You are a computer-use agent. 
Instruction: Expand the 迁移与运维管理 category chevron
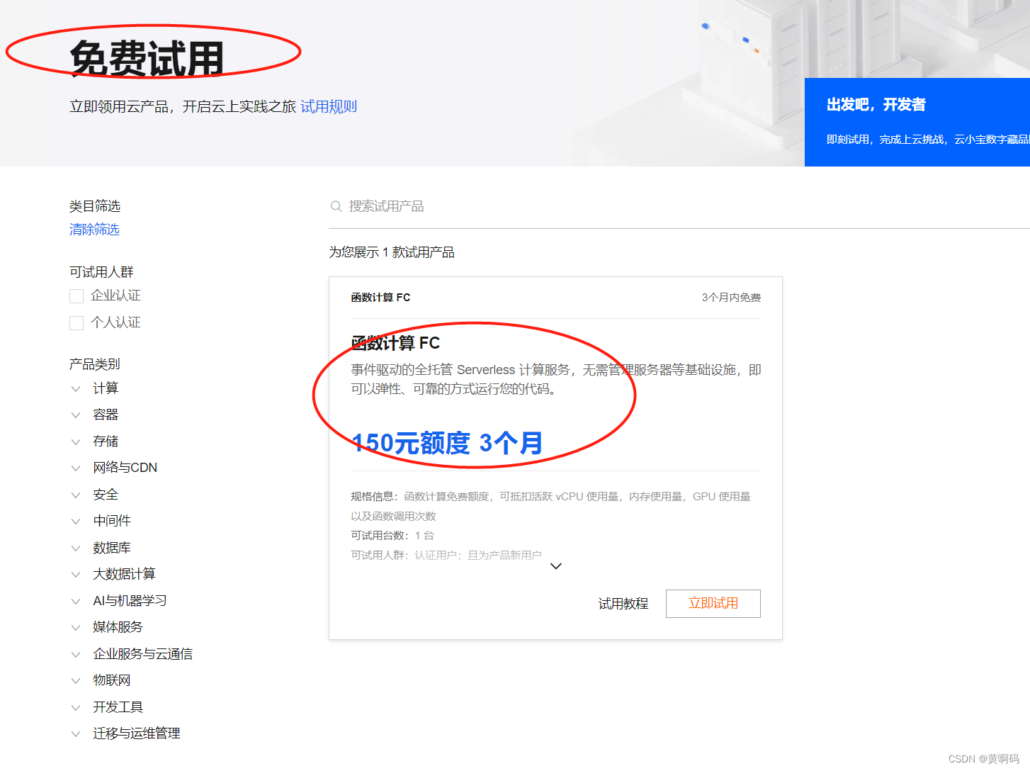pos(76,734)
